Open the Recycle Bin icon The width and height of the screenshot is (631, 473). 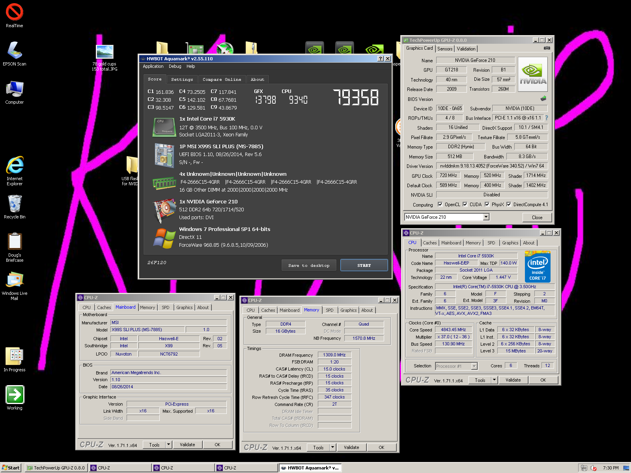[x=15, y=207]
